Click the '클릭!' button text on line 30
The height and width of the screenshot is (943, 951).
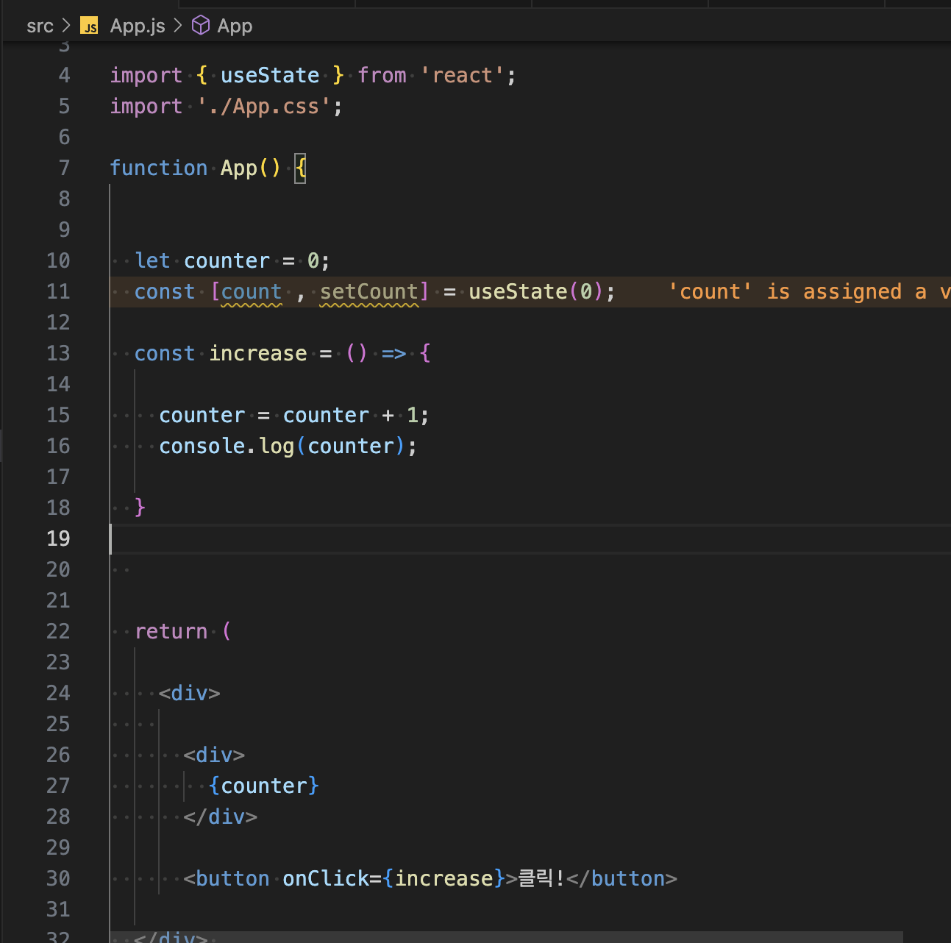tap(542, 878)
